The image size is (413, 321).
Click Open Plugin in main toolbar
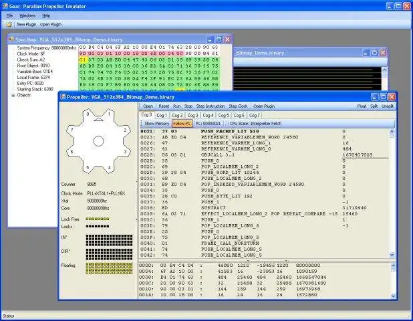[51, 24]
